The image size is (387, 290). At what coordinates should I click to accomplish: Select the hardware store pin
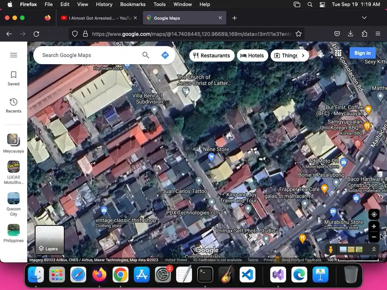(127, 66)
